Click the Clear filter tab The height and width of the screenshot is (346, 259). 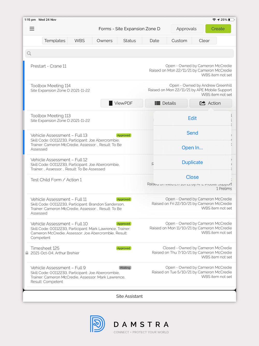point(204,41)
